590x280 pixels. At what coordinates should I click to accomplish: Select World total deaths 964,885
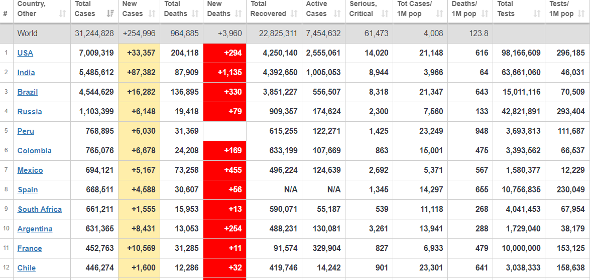[184, 34]
